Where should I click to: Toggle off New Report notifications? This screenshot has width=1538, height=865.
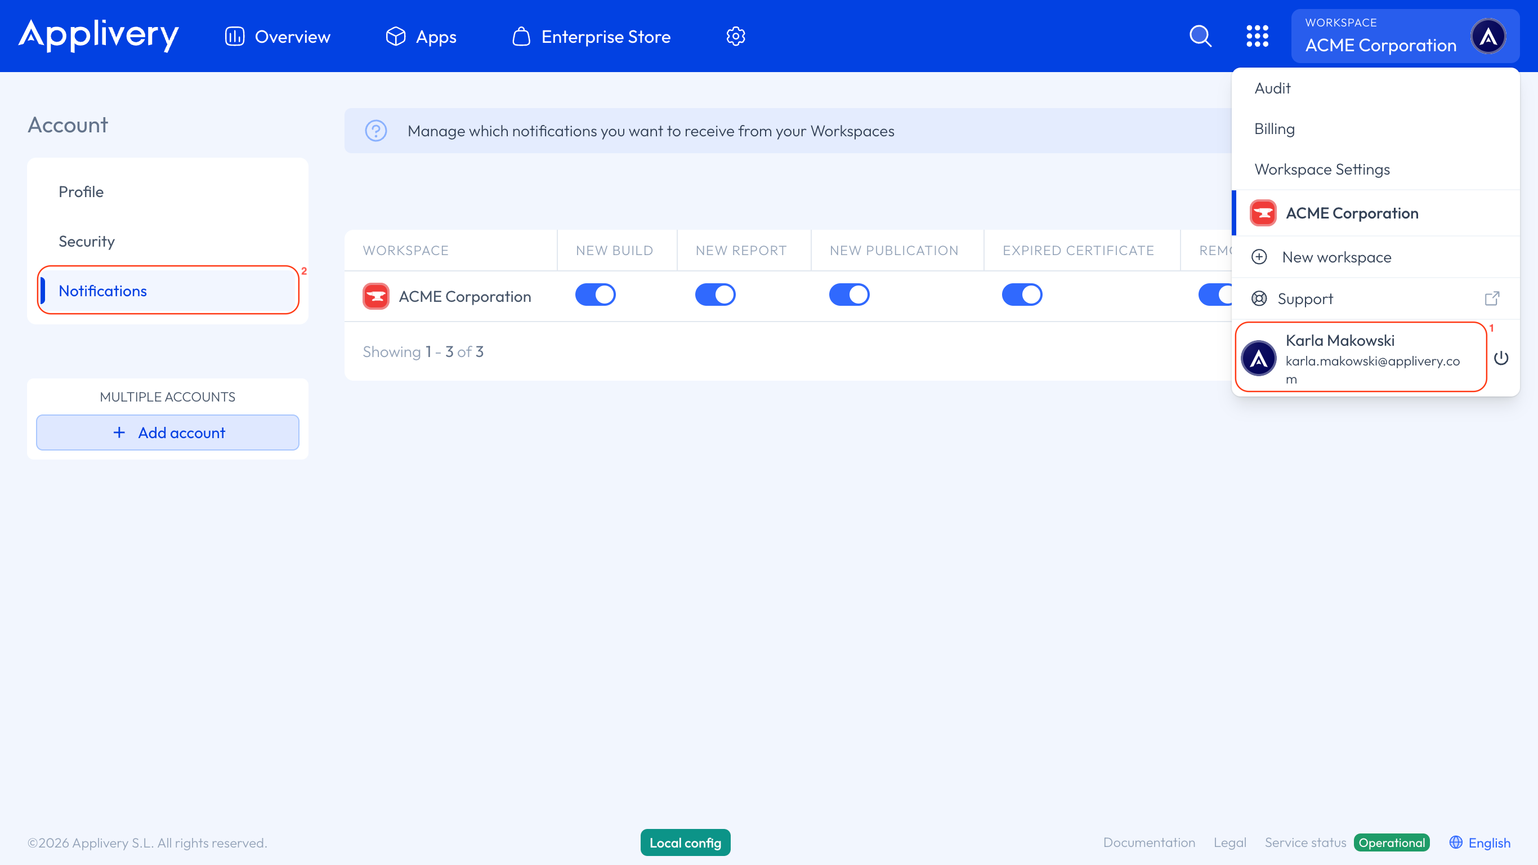click(x=714, y=294)
